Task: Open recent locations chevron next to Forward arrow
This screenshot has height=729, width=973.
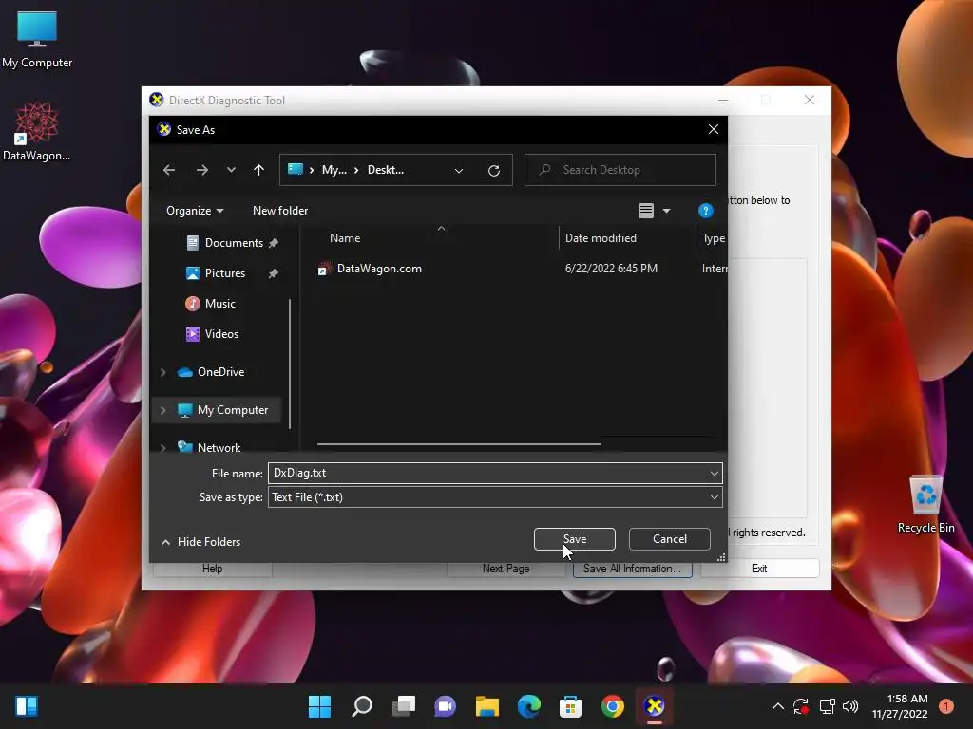Action: (231, 170)
